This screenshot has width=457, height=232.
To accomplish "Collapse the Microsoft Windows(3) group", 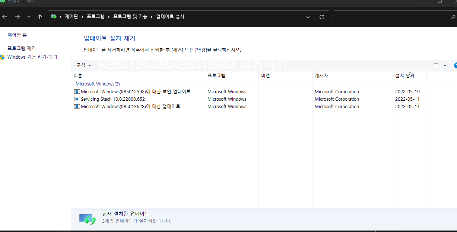I will point(98,84).
